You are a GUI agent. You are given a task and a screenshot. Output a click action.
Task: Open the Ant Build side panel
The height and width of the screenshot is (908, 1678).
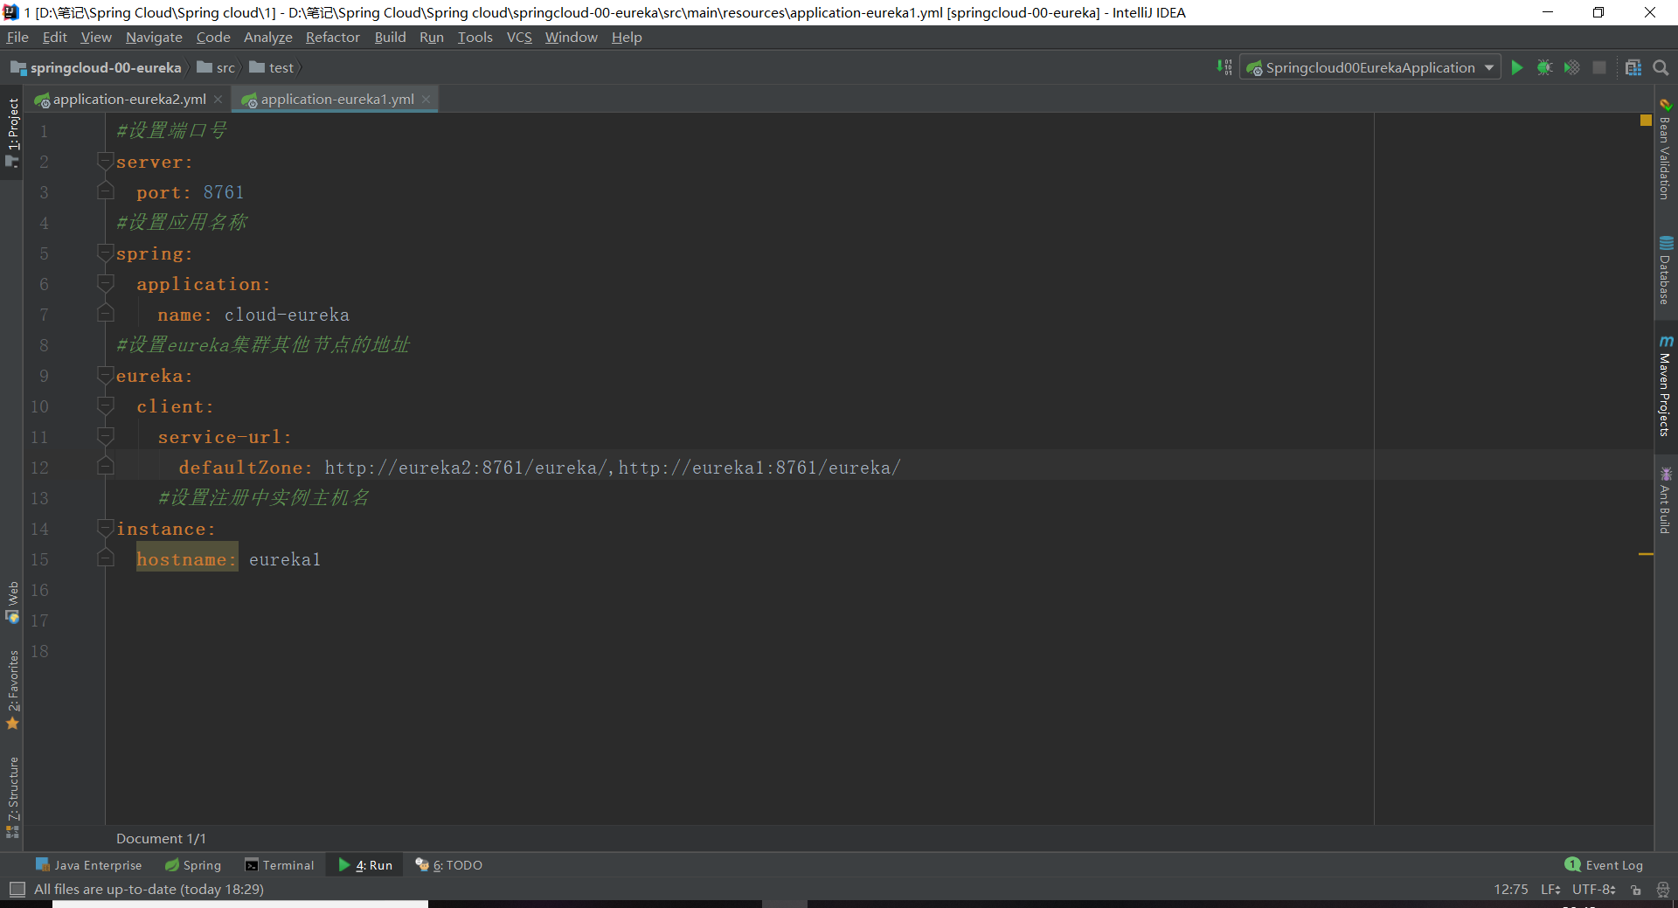pyautogui.click(x=1666, y=501)
